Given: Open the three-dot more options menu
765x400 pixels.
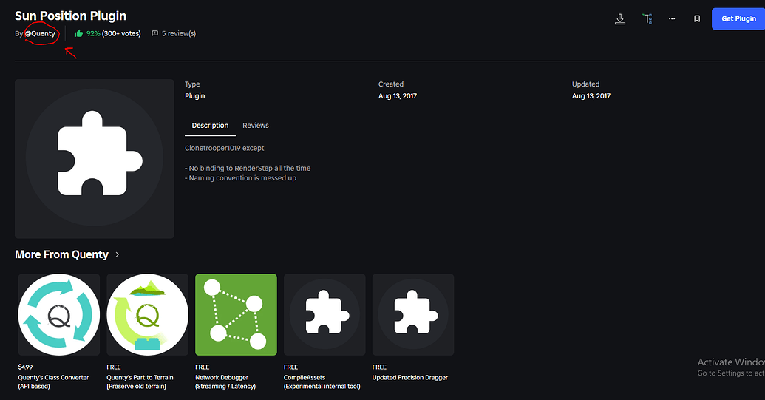Looking at the screenshot, I should click(672, 19).
